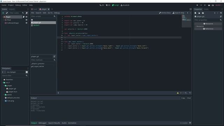Open the Editor menu

(24, 5)
